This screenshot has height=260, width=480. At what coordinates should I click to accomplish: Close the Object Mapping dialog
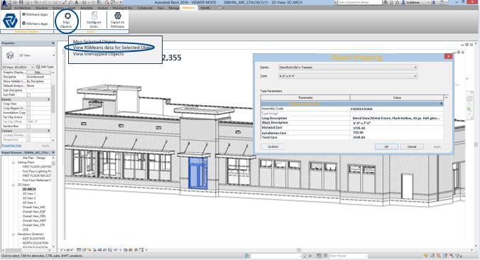[x=448, y=56]
